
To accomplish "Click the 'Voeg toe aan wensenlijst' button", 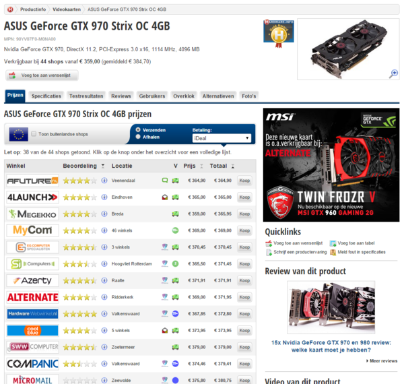I will point(42,75).
